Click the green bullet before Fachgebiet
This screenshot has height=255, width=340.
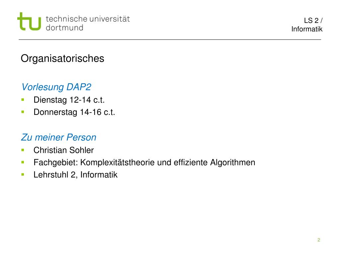23,162
